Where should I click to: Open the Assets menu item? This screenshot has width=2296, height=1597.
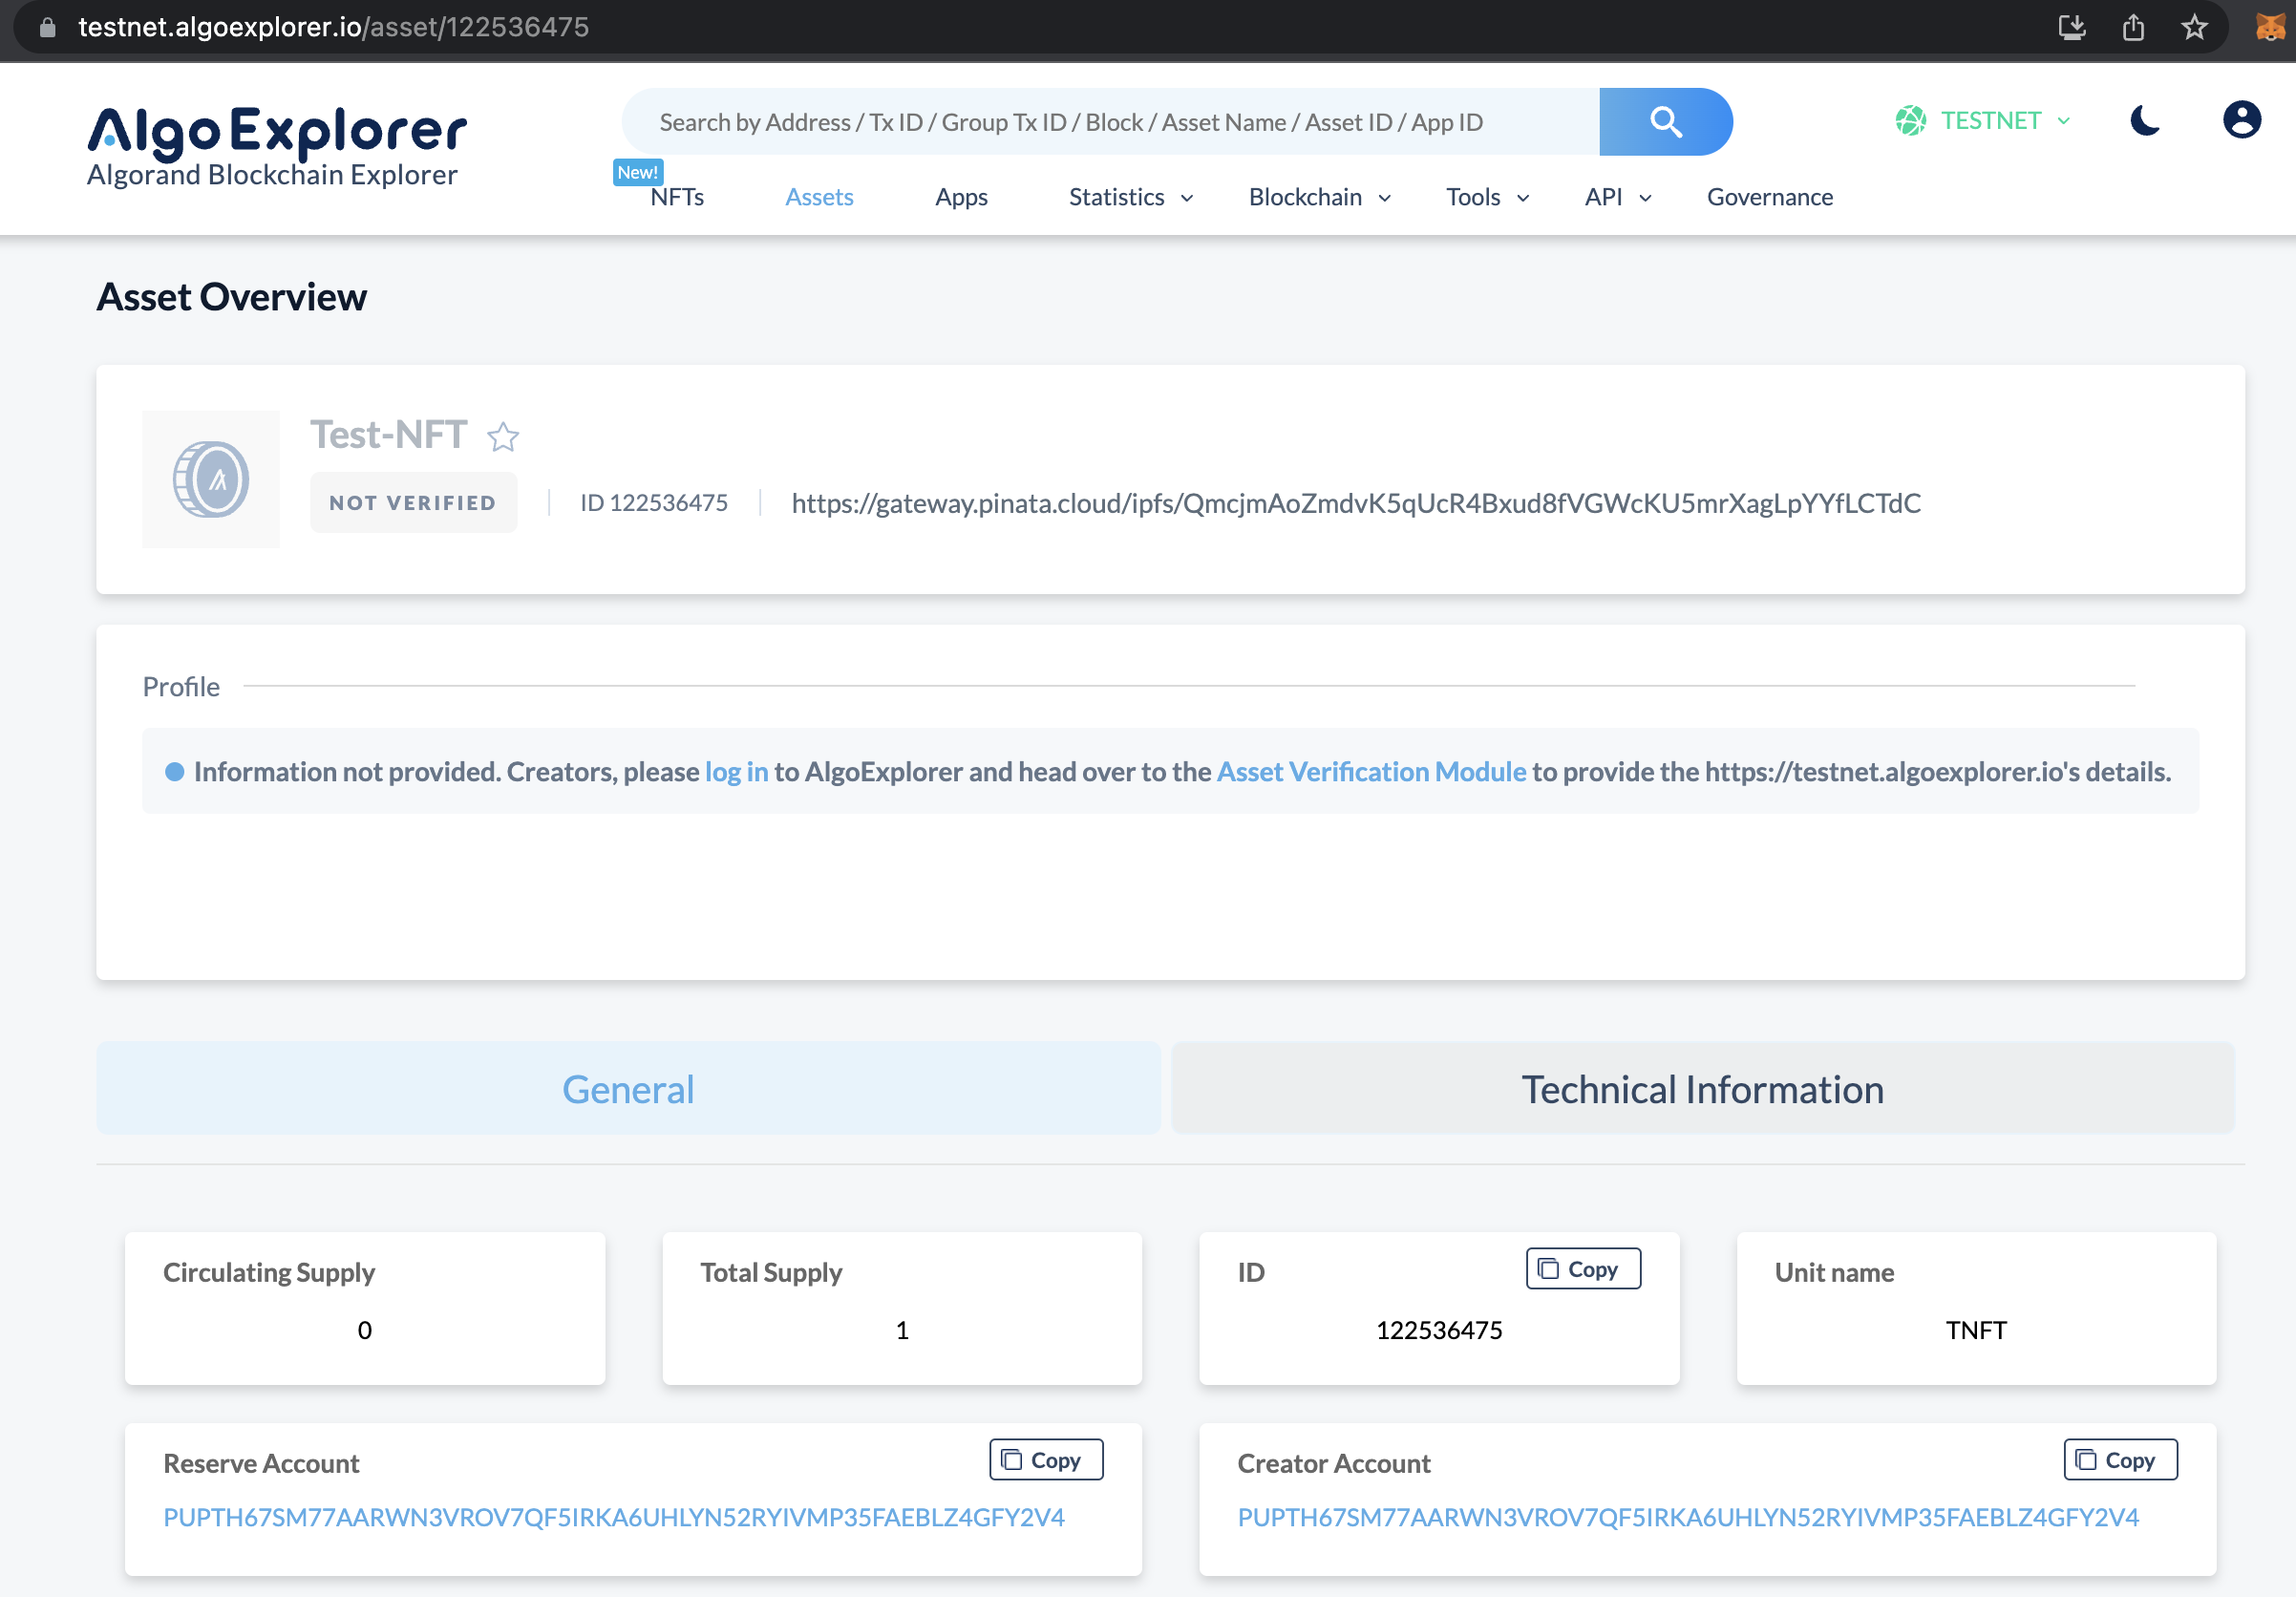[819, 197]
